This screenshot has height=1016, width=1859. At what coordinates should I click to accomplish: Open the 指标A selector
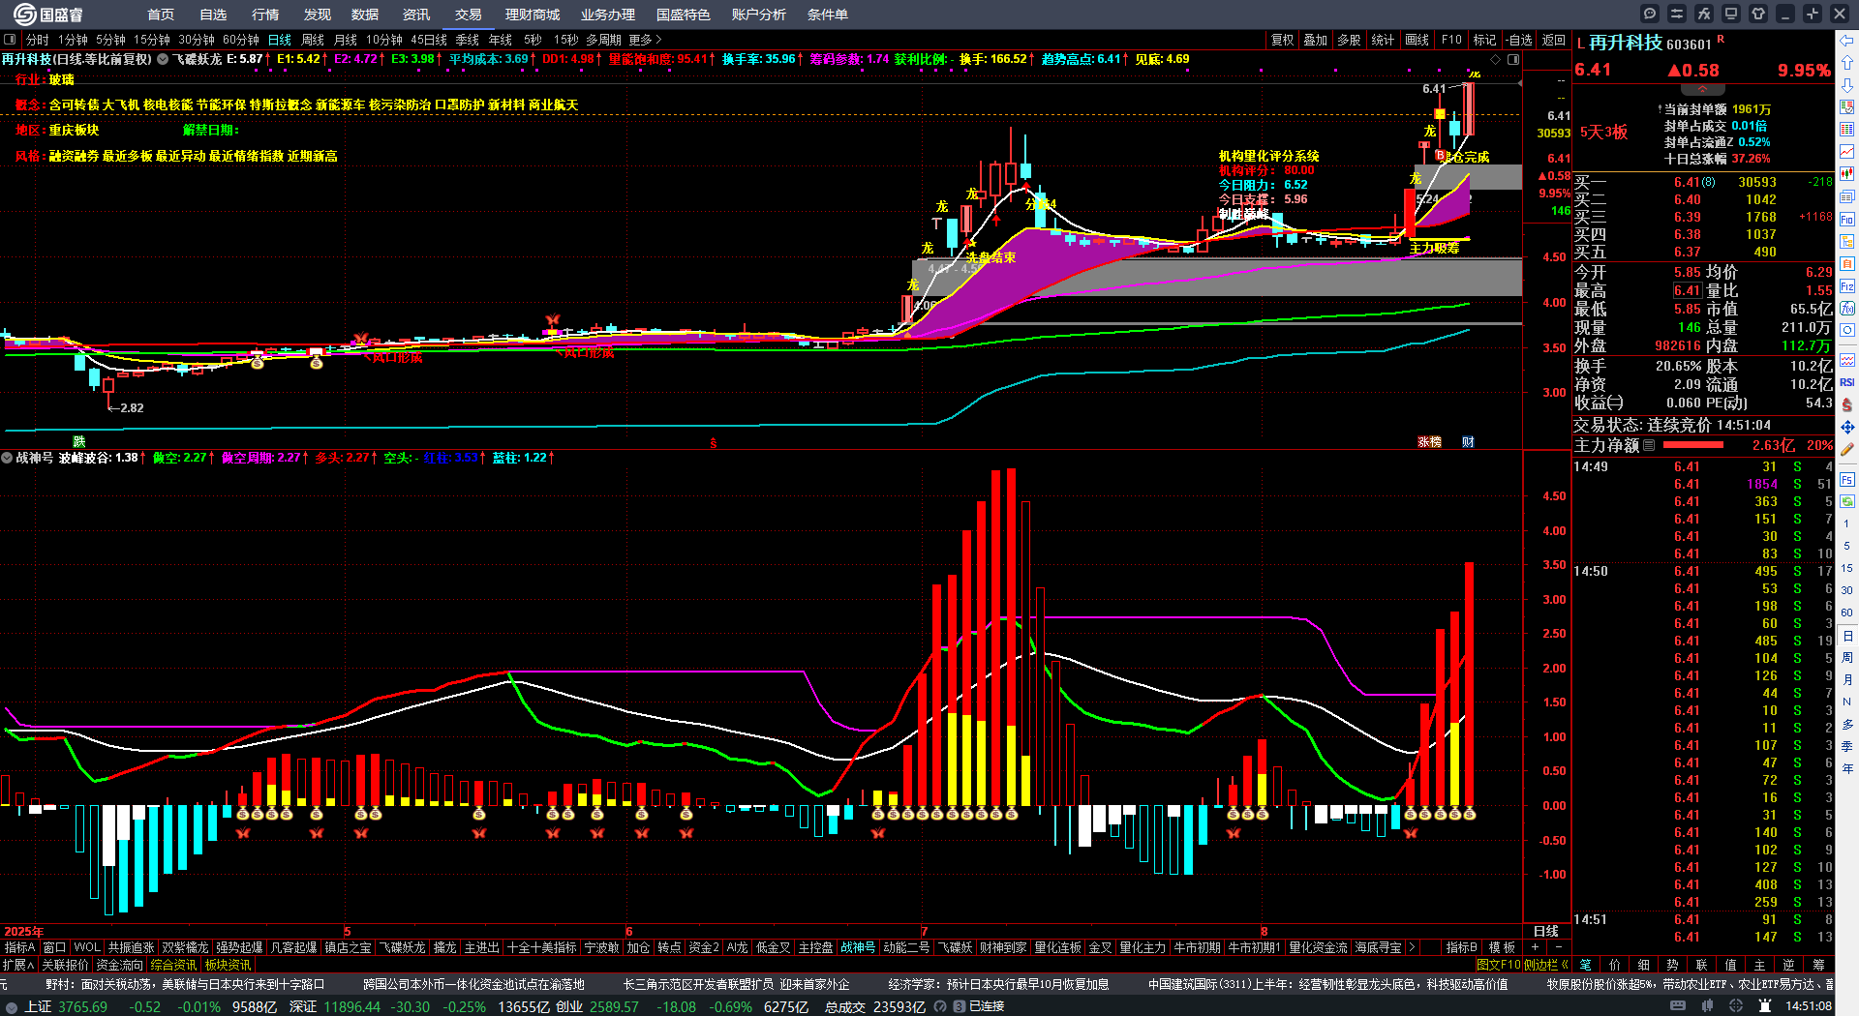[x=19, y=947]
